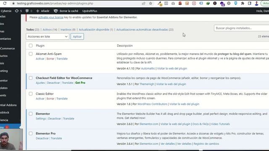Sort by the Plugin column header
The width and height of the screenshot is (269, 151).
[x=40, y=46]
